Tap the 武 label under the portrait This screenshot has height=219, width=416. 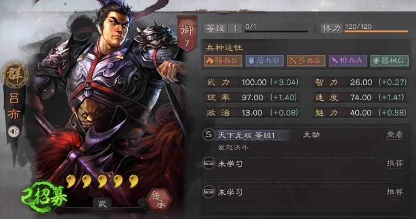click(x=103, y=204)
